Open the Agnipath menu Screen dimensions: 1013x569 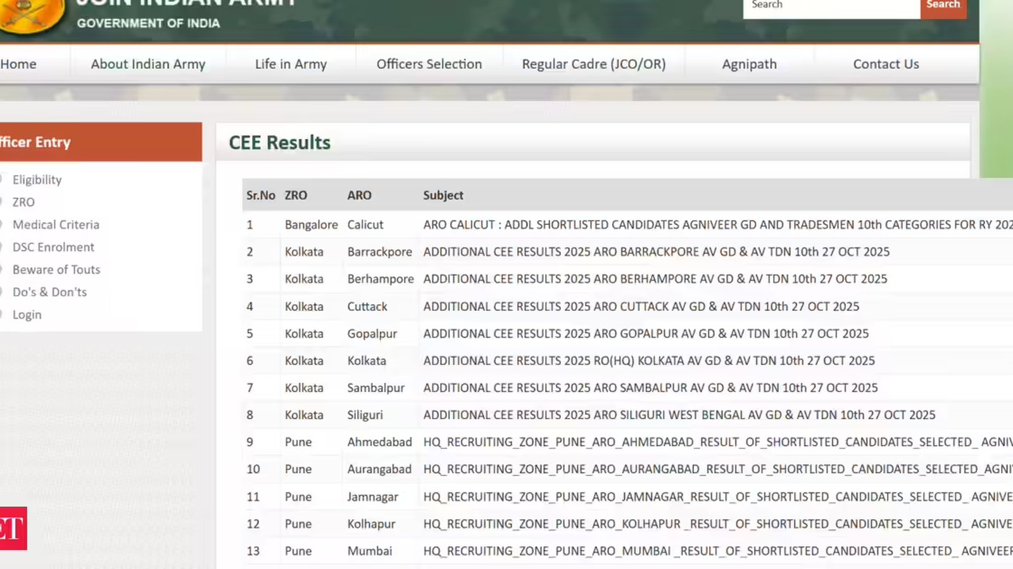[x=749, y=64]
